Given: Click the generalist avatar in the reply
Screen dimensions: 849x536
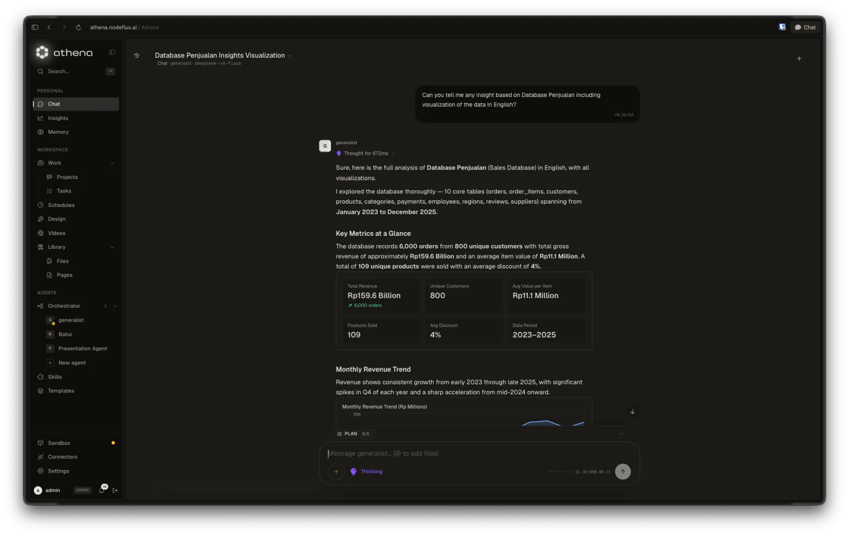Looking at the screenshot, I should point(325,146).
